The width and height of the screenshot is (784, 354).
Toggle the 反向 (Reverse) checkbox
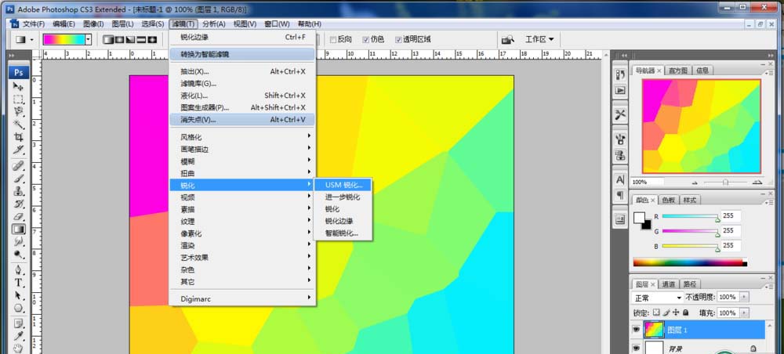pos(333,39)
